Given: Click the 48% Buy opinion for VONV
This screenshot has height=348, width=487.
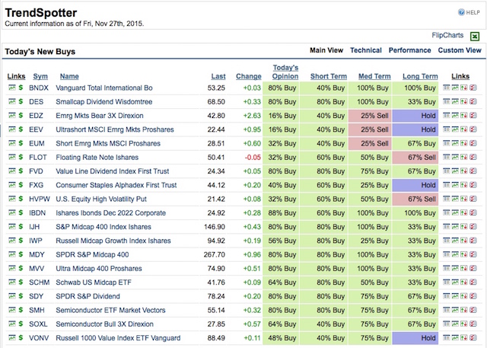Looking at the screenshot, I should (x=282, y=338).
